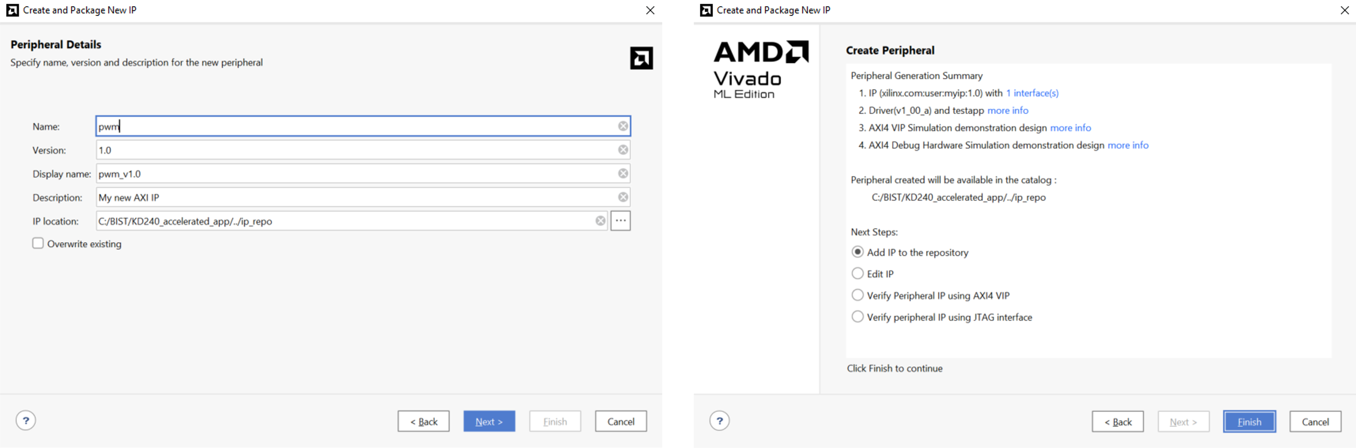The height and width of the screenshot is (448, 1356).
Task: Click Next in Peripheral Details dialog
Action: 489,421
